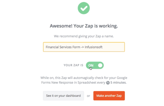Place cursor on Infusionsoft in the name field
Image resolution: width=164 pixels, height=106 pixels.
tap(93, 47)
